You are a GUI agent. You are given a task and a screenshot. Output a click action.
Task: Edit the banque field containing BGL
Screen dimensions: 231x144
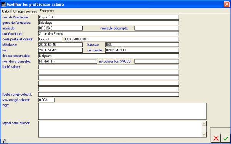pos(142,45)
